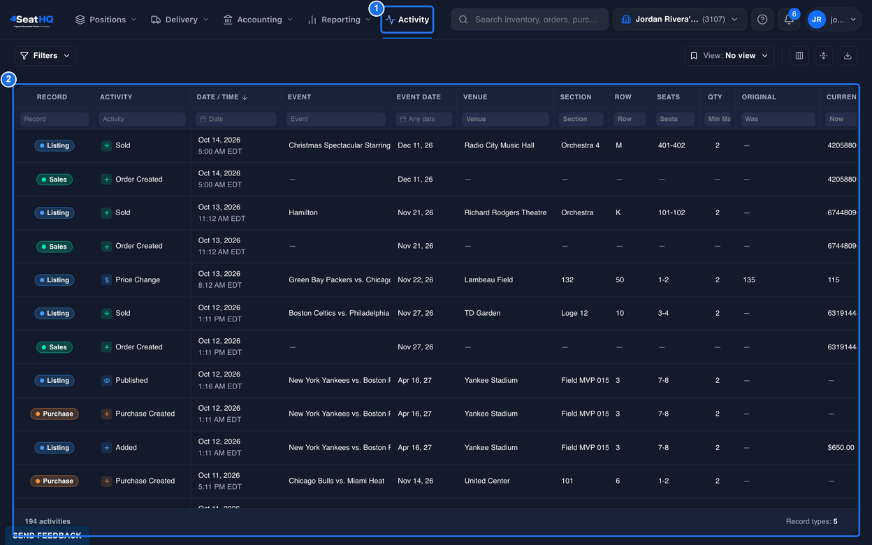This screenshot has height=545, width=872.
Task: Click Purchase badge for Chicago Bulls row
Action: click(x=54, y=481)
